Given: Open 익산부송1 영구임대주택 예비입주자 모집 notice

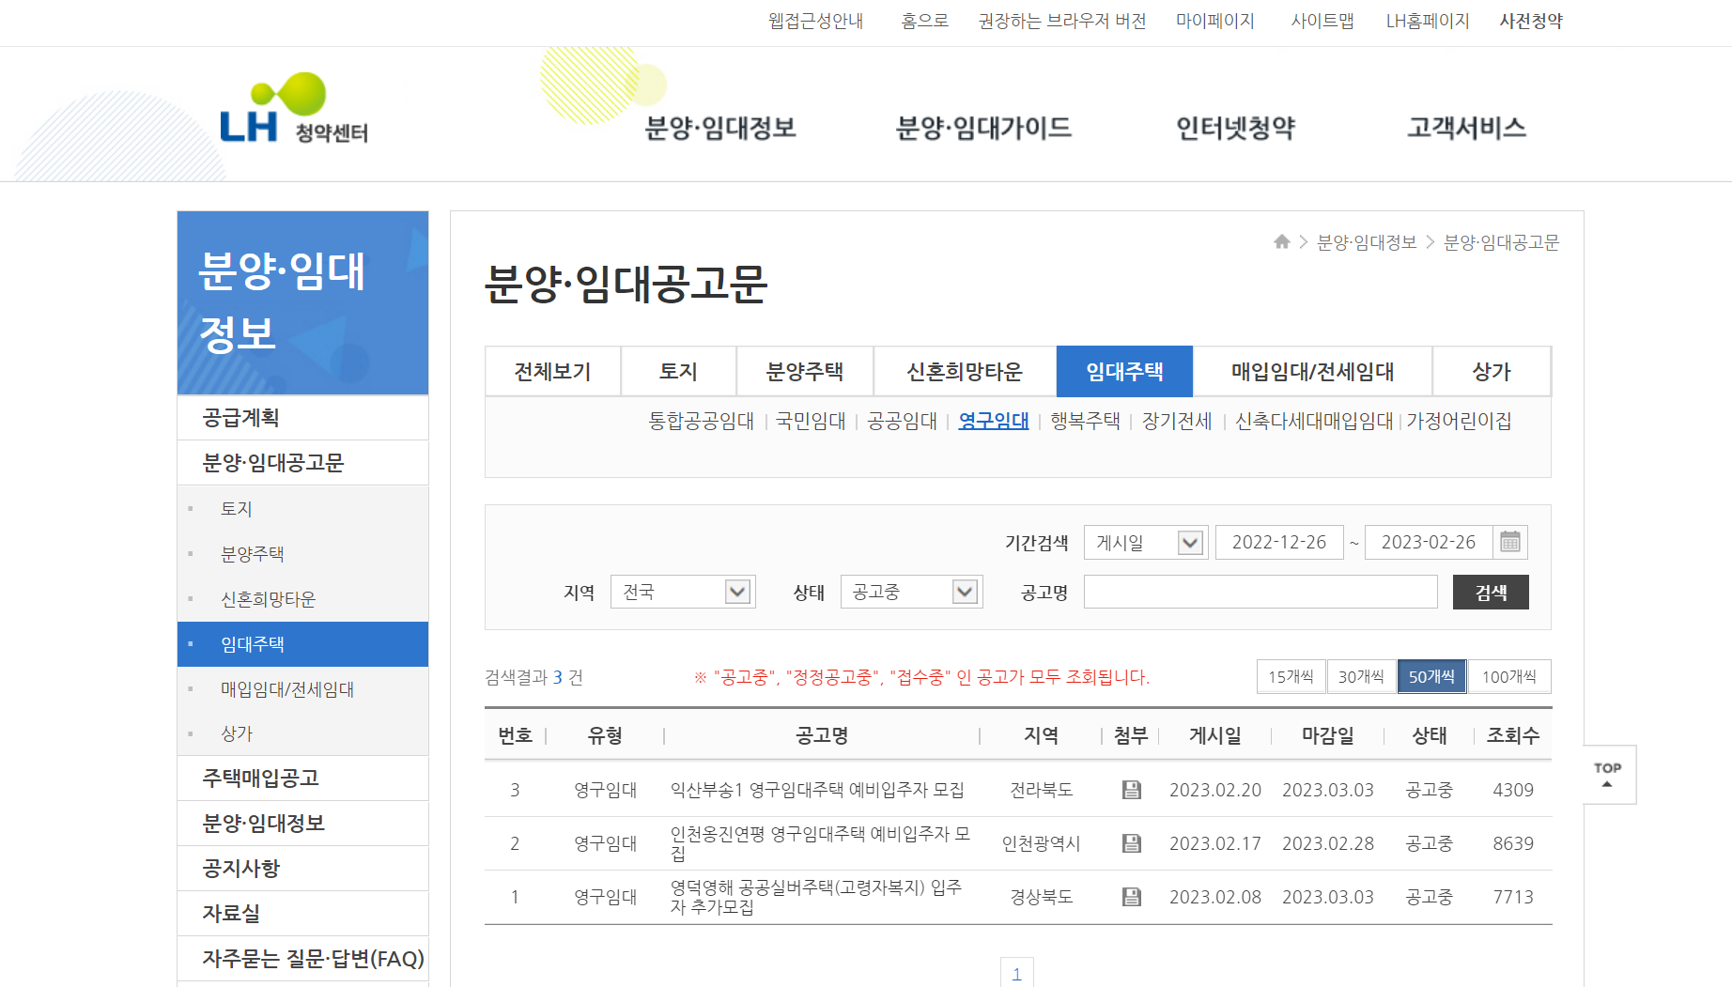Looking at the screenshot, I should click(817, 790).
